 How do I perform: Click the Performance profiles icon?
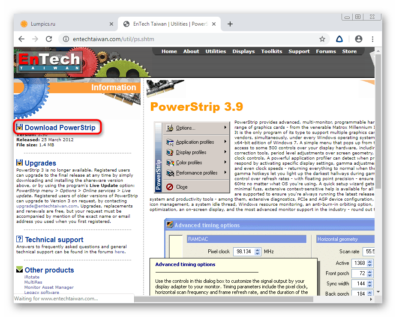tap(170, 173)
